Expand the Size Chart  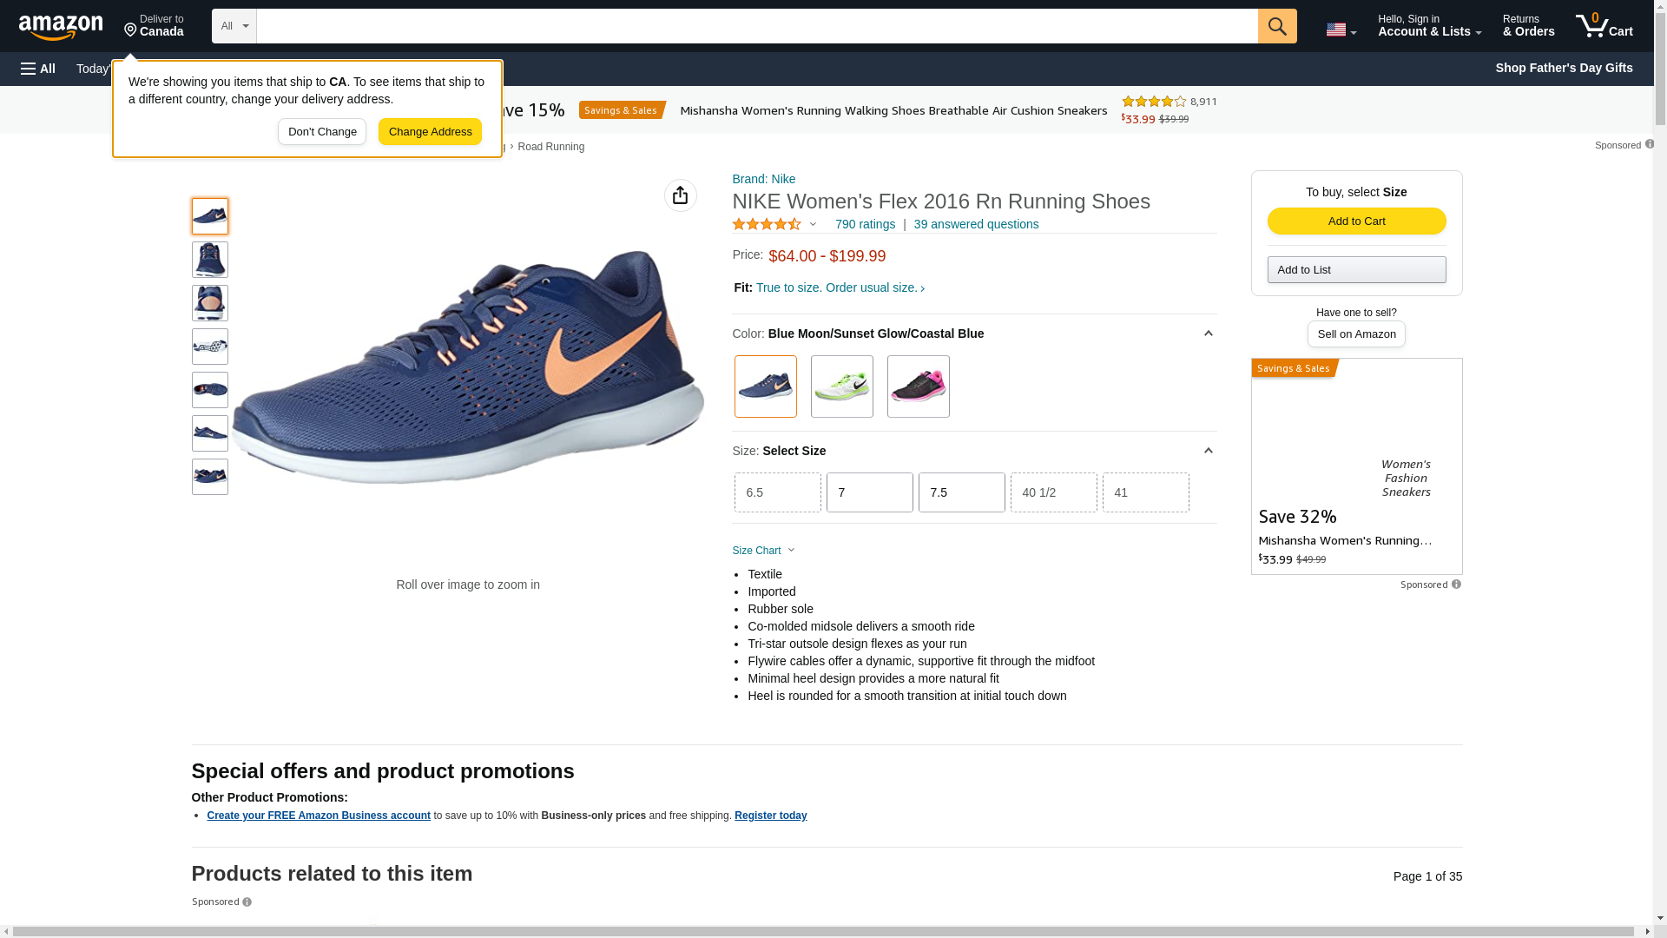pos(763,551)
